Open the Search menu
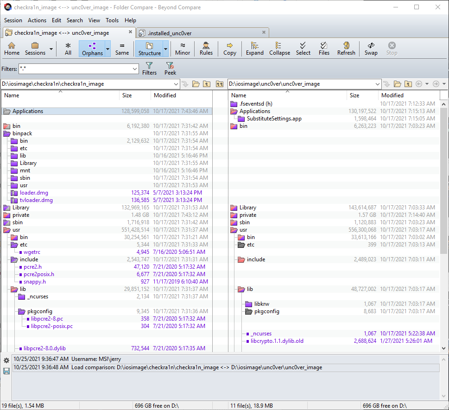 click(x=75, y=20)
